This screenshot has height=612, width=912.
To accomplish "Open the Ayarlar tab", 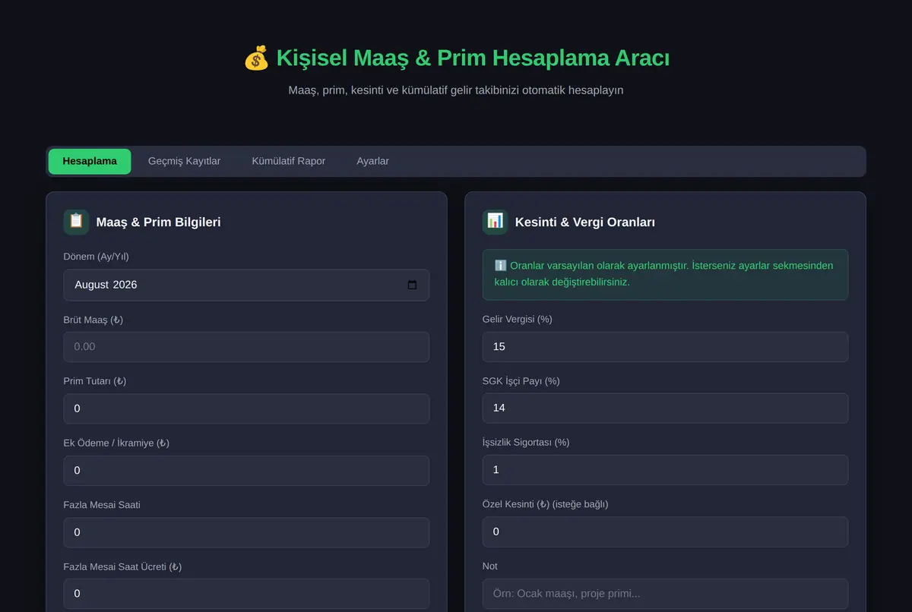I will pyautogui.click(x=373, y=161).
